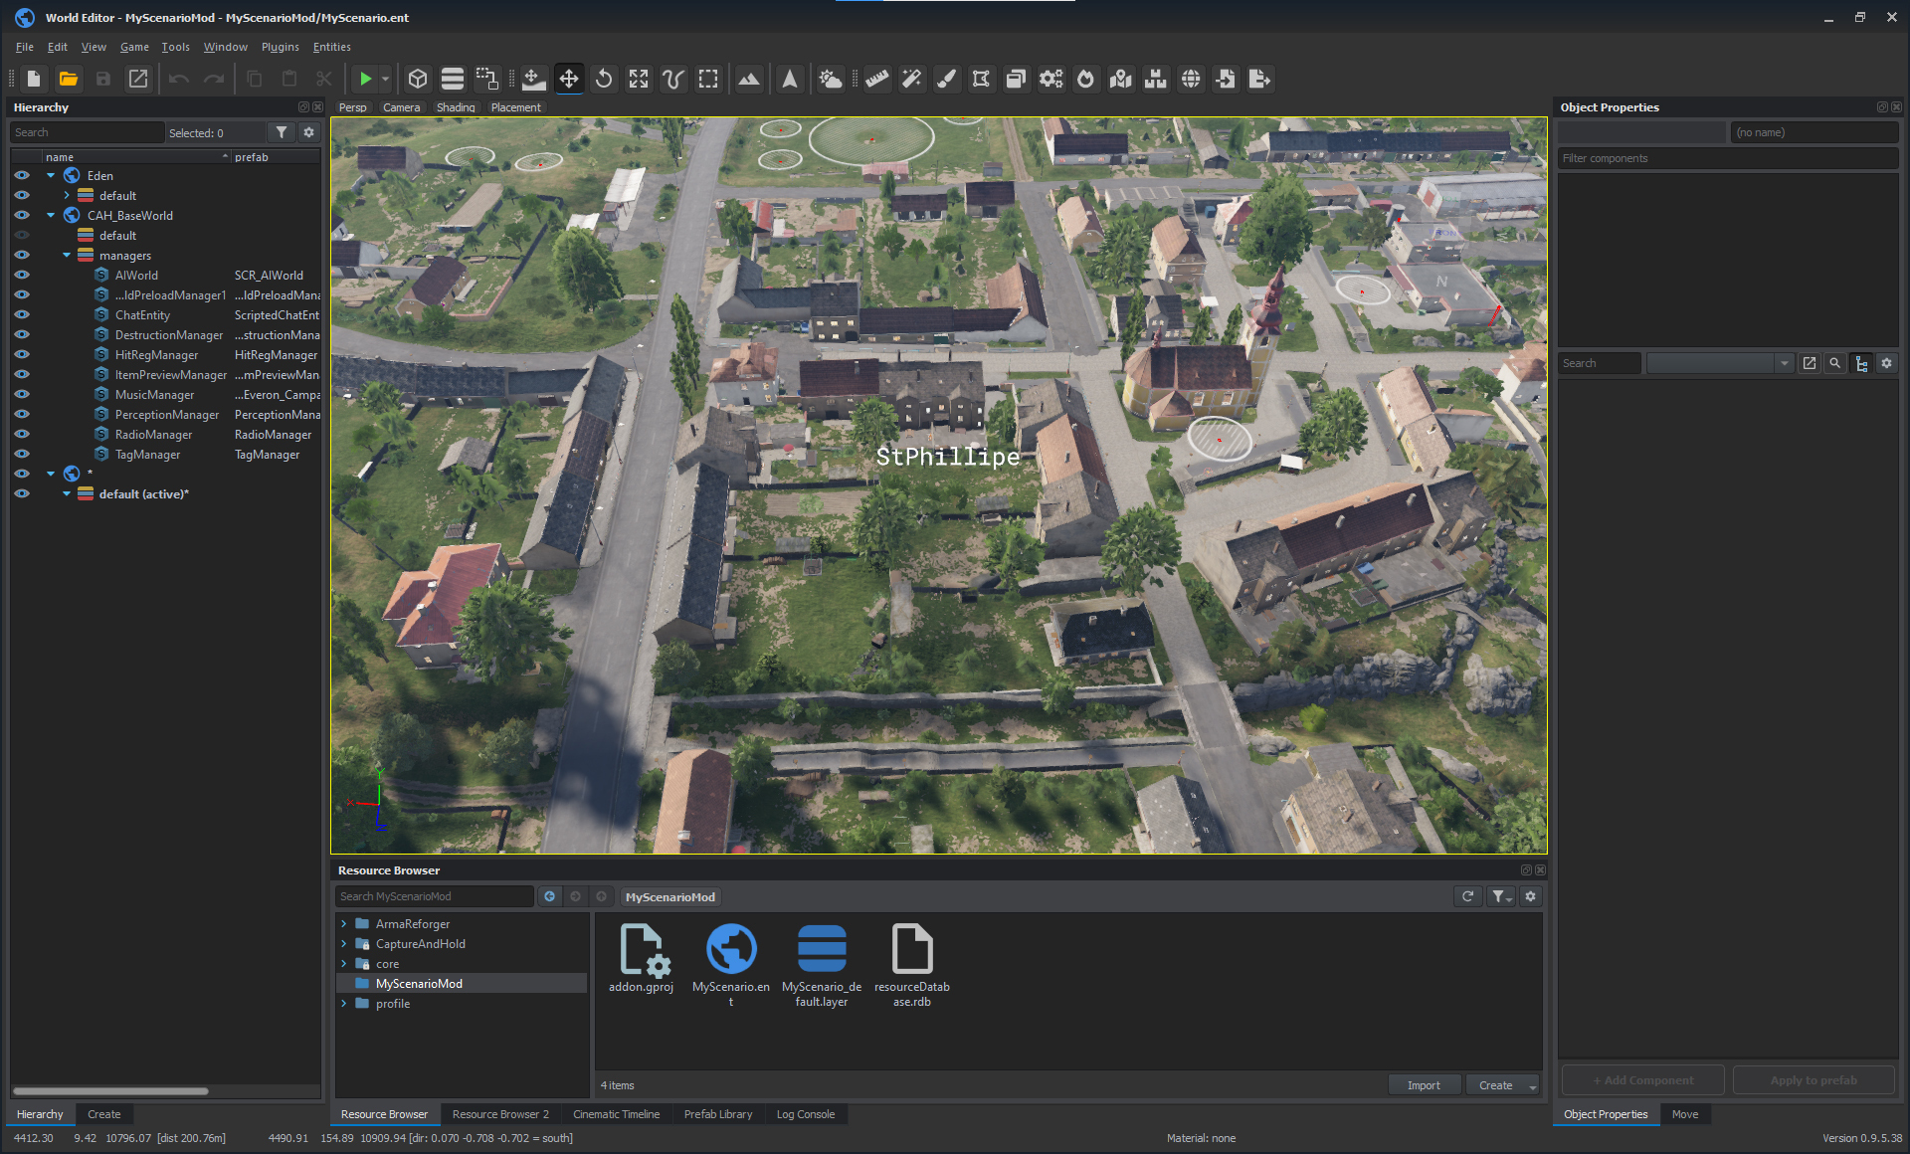
Task: Select the Rotate tool in the toolbar
Action: coord(604,79)
